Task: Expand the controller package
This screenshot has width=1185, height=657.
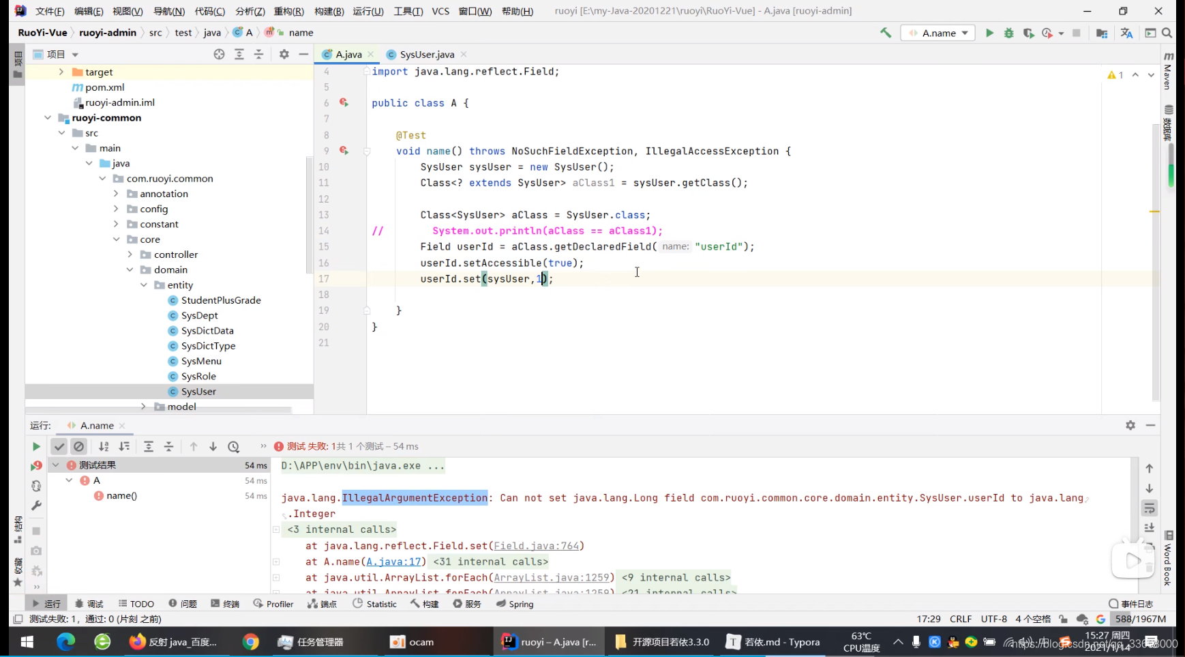Action: point(130,254)
